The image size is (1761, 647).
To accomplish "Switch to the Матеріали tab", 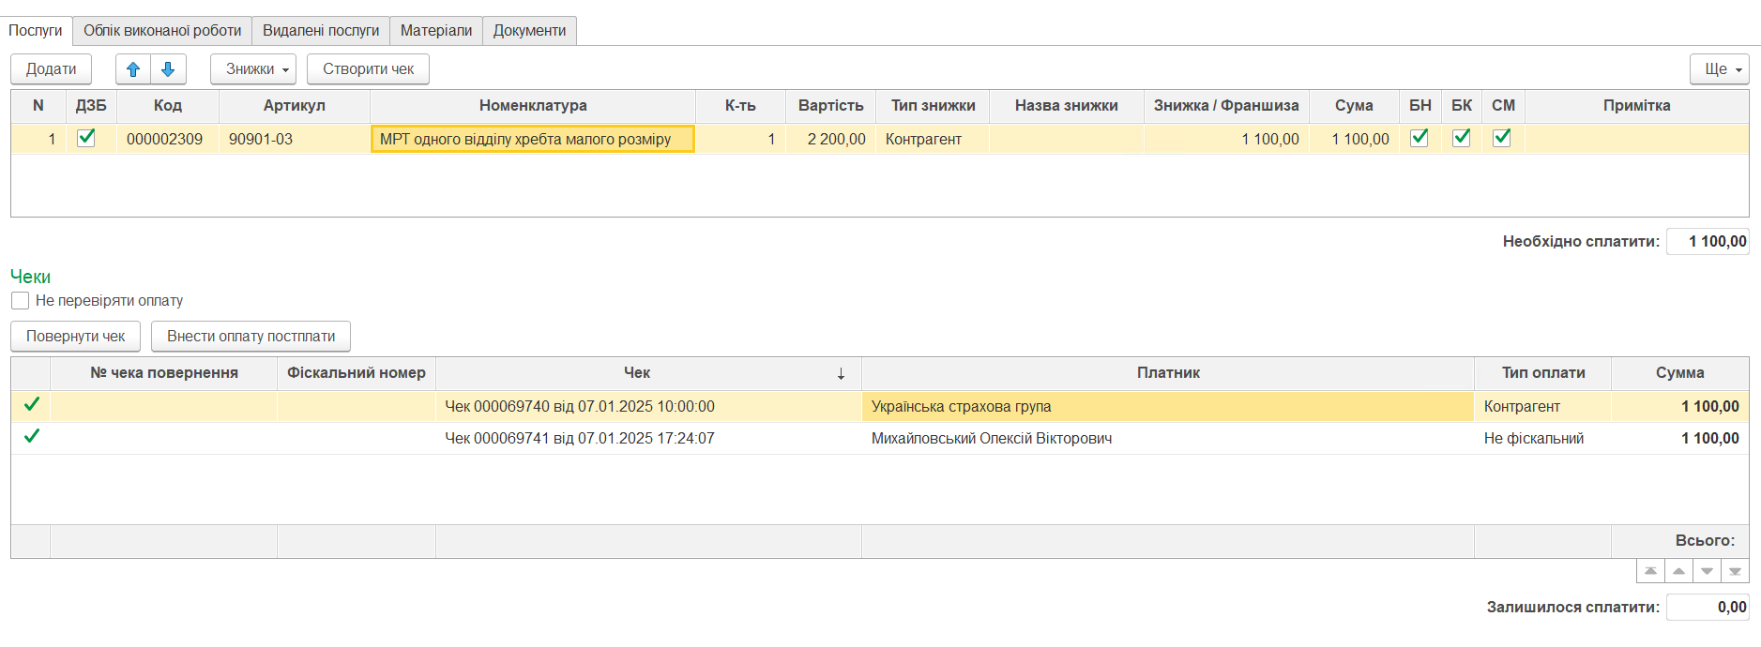I will 436,31.
